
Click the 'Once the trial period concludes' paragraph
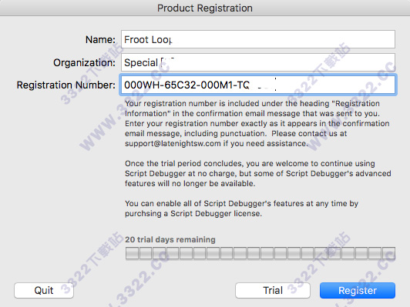coord(258,173)
